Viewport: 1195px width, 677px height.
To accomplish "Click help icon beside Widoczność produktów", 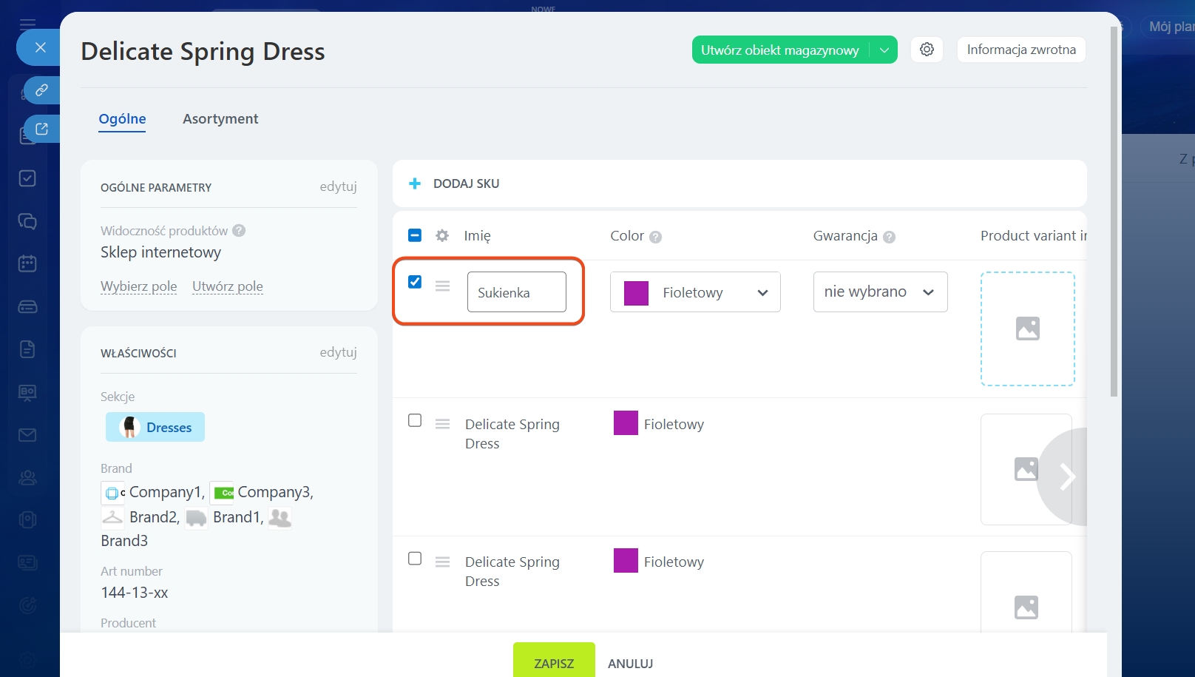I will (x=239, y=231).
